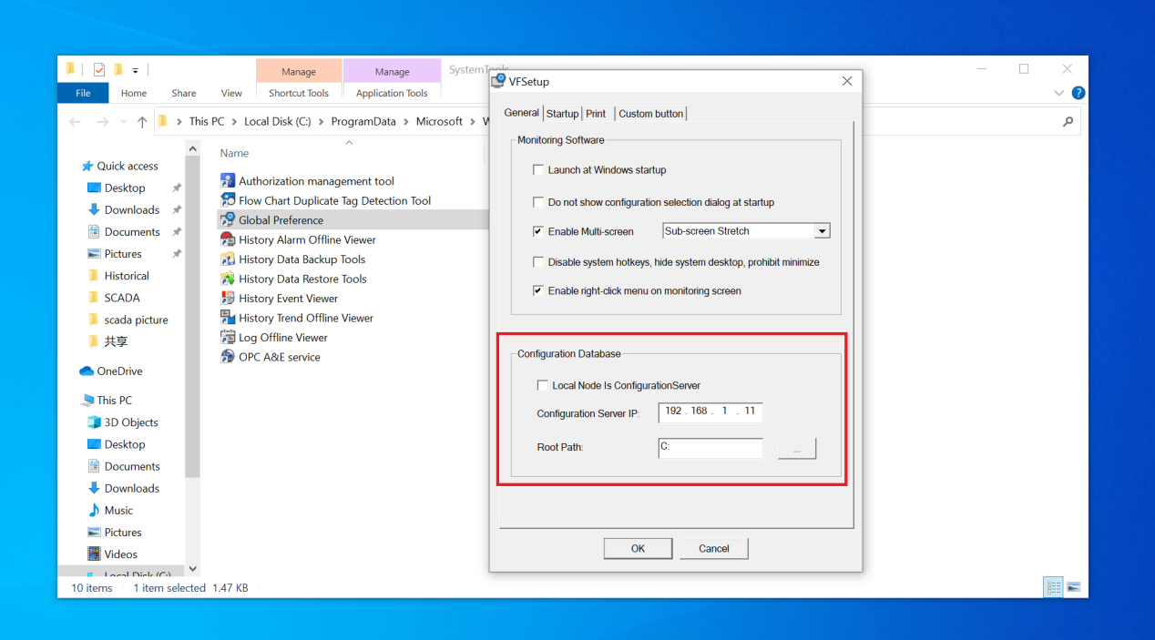Open the View ribbon tab
This screenshot has height=640, width=1155.
(x=231, y=93)
